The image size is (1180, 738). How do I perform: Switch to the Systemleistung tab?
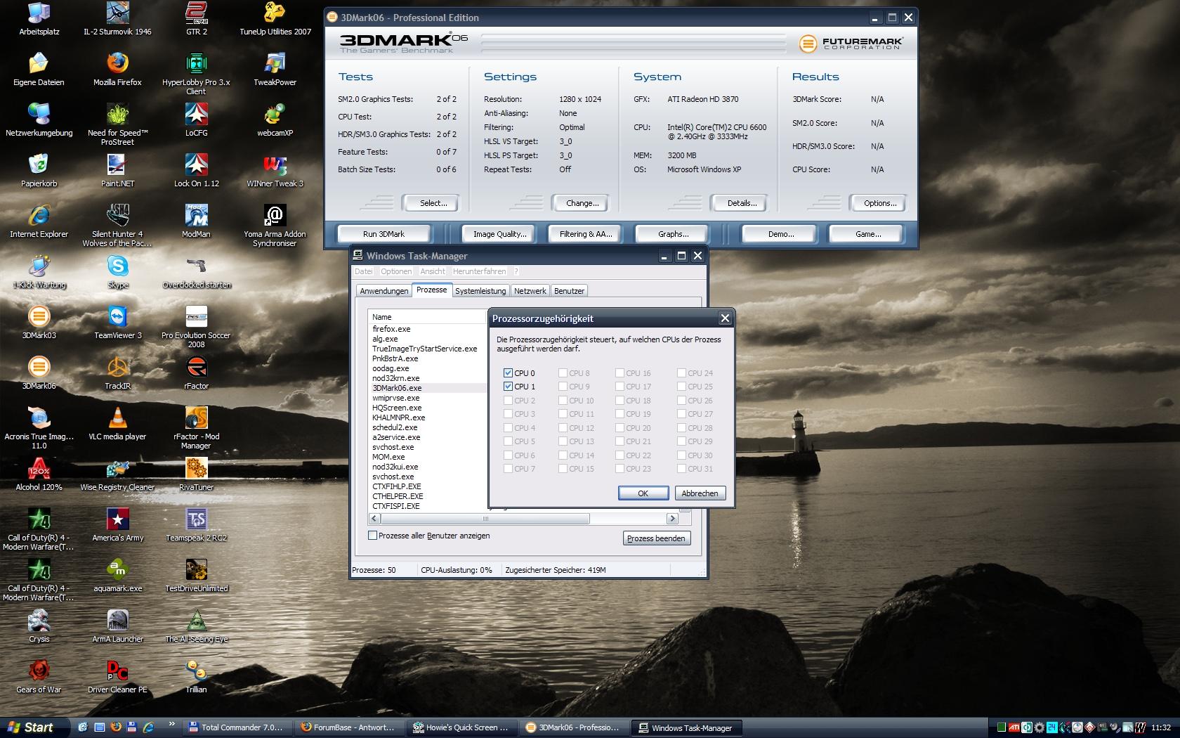(480, 291)
